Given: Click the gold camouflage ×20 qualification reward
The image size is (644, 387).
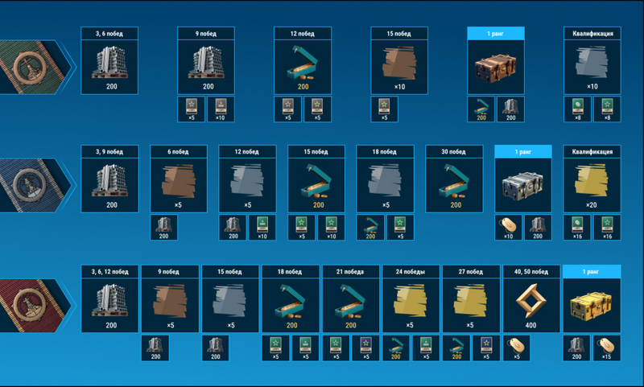Looking at the screenshot, I should [x=592, y=183].
